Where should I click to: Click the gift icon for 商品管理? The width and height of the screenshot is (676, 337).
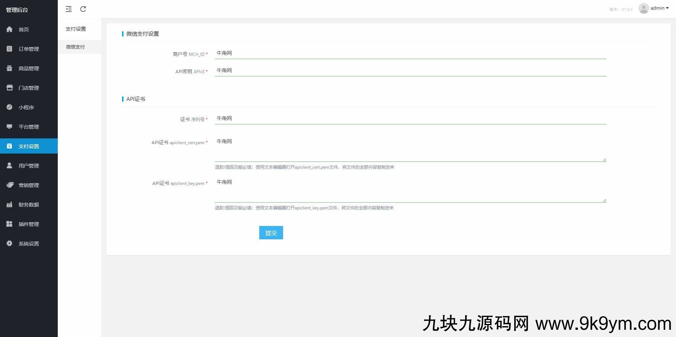9,68
